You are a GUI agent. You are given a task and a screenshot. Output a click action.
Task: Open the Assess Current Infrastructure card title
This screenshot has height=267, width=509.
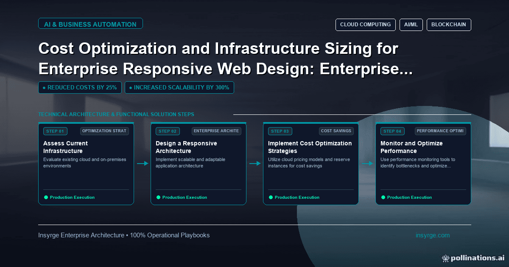point(66,147)
